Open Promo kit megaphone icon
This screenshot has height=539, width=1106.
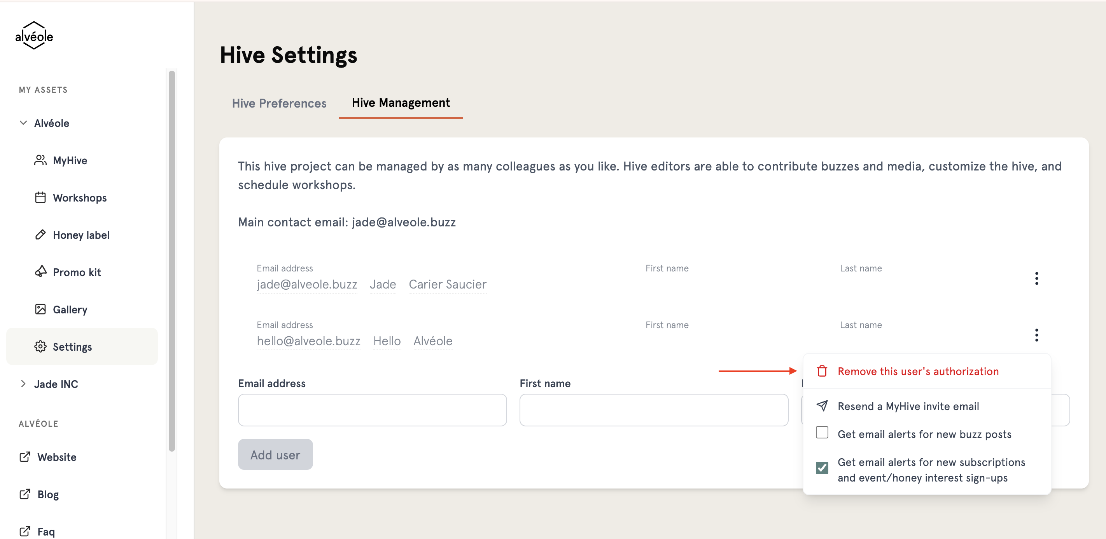click(x=40, y=272)
